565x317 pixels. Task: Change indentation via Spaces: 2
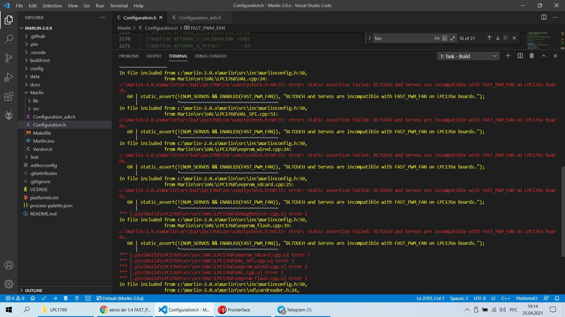point(459,298)
